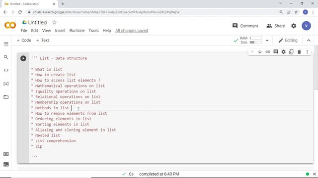Open the View menu
Image resolution: width=318 pixels, height=178 pixels.
(46, 31)
